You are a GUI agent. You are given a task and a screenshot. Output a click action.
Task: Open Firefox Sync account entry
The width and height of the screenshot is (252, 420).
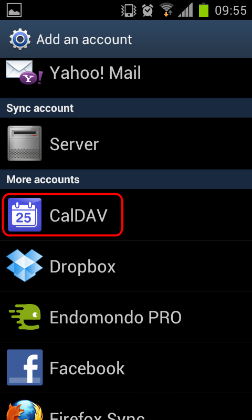[x=126, y=407]
